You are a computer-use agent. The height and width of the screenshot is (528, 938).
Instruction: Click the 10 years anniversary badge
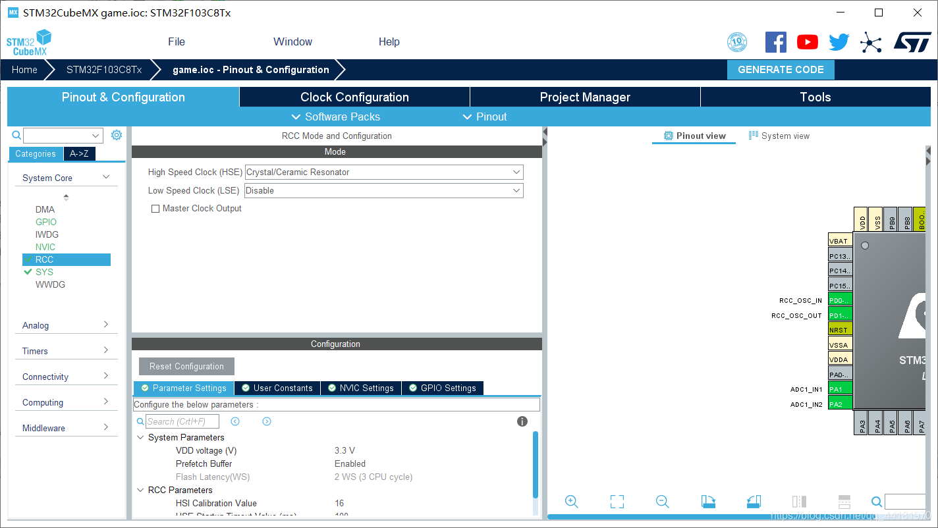[737, 42]
